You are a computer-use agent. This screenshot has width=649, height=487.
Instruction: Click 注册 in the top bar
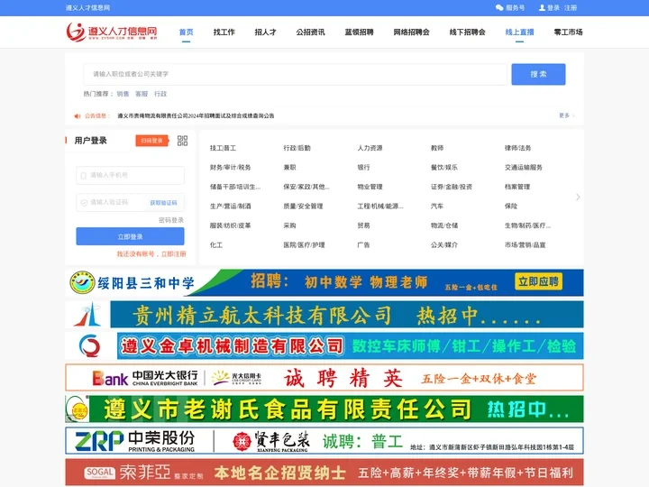point(571,7)
